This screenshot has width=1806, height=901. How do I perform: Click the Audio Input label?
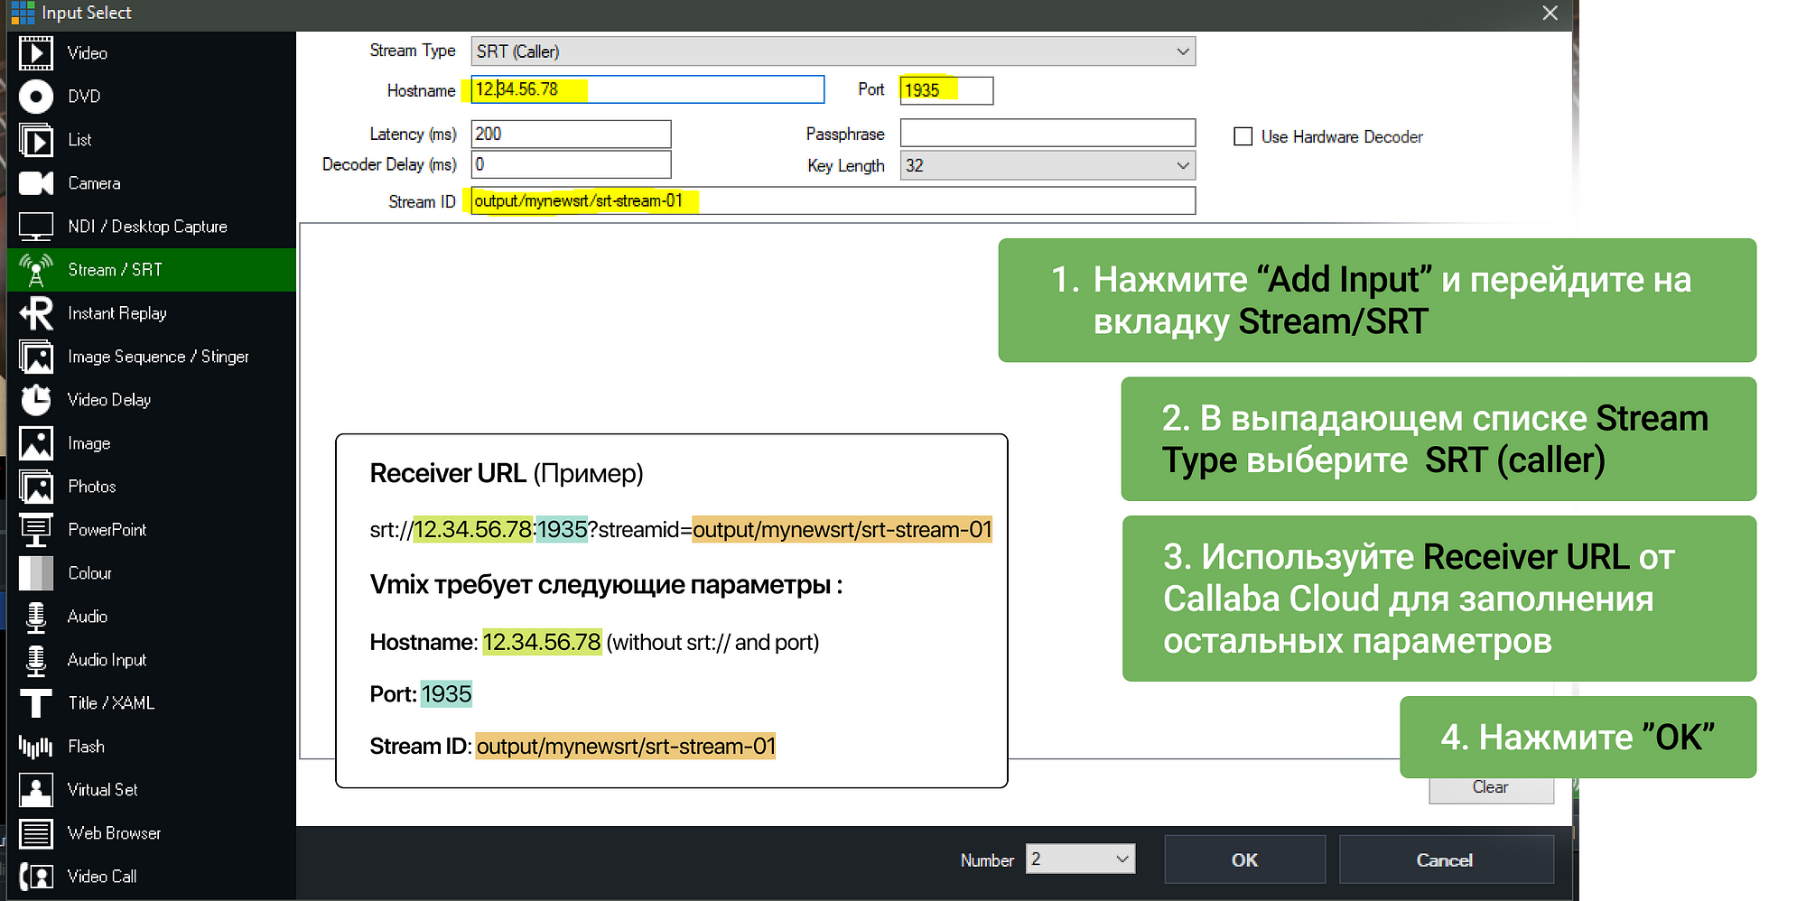click(x=107, y=660)
